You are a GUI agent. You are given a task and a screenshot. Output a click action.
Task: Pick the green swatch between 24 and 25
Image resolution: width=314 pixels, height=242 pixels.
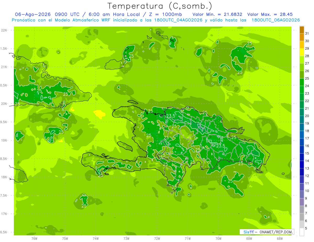(x=302, y=82)
